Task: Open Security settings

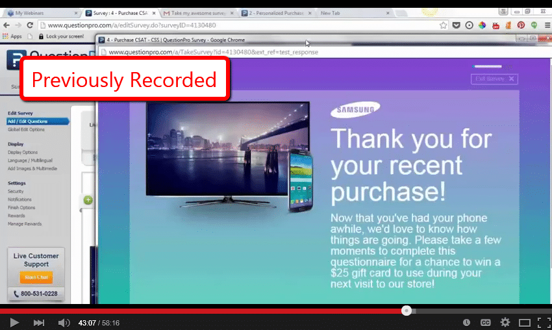Action: 16,191
